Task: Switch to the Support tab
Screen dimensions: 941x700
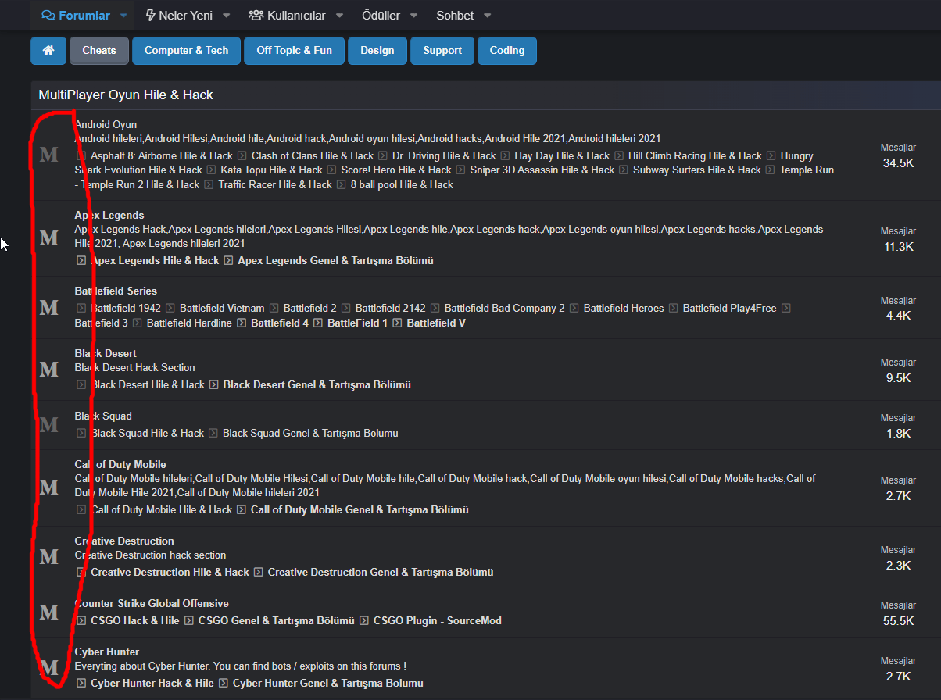Action: tap(442, 50)
